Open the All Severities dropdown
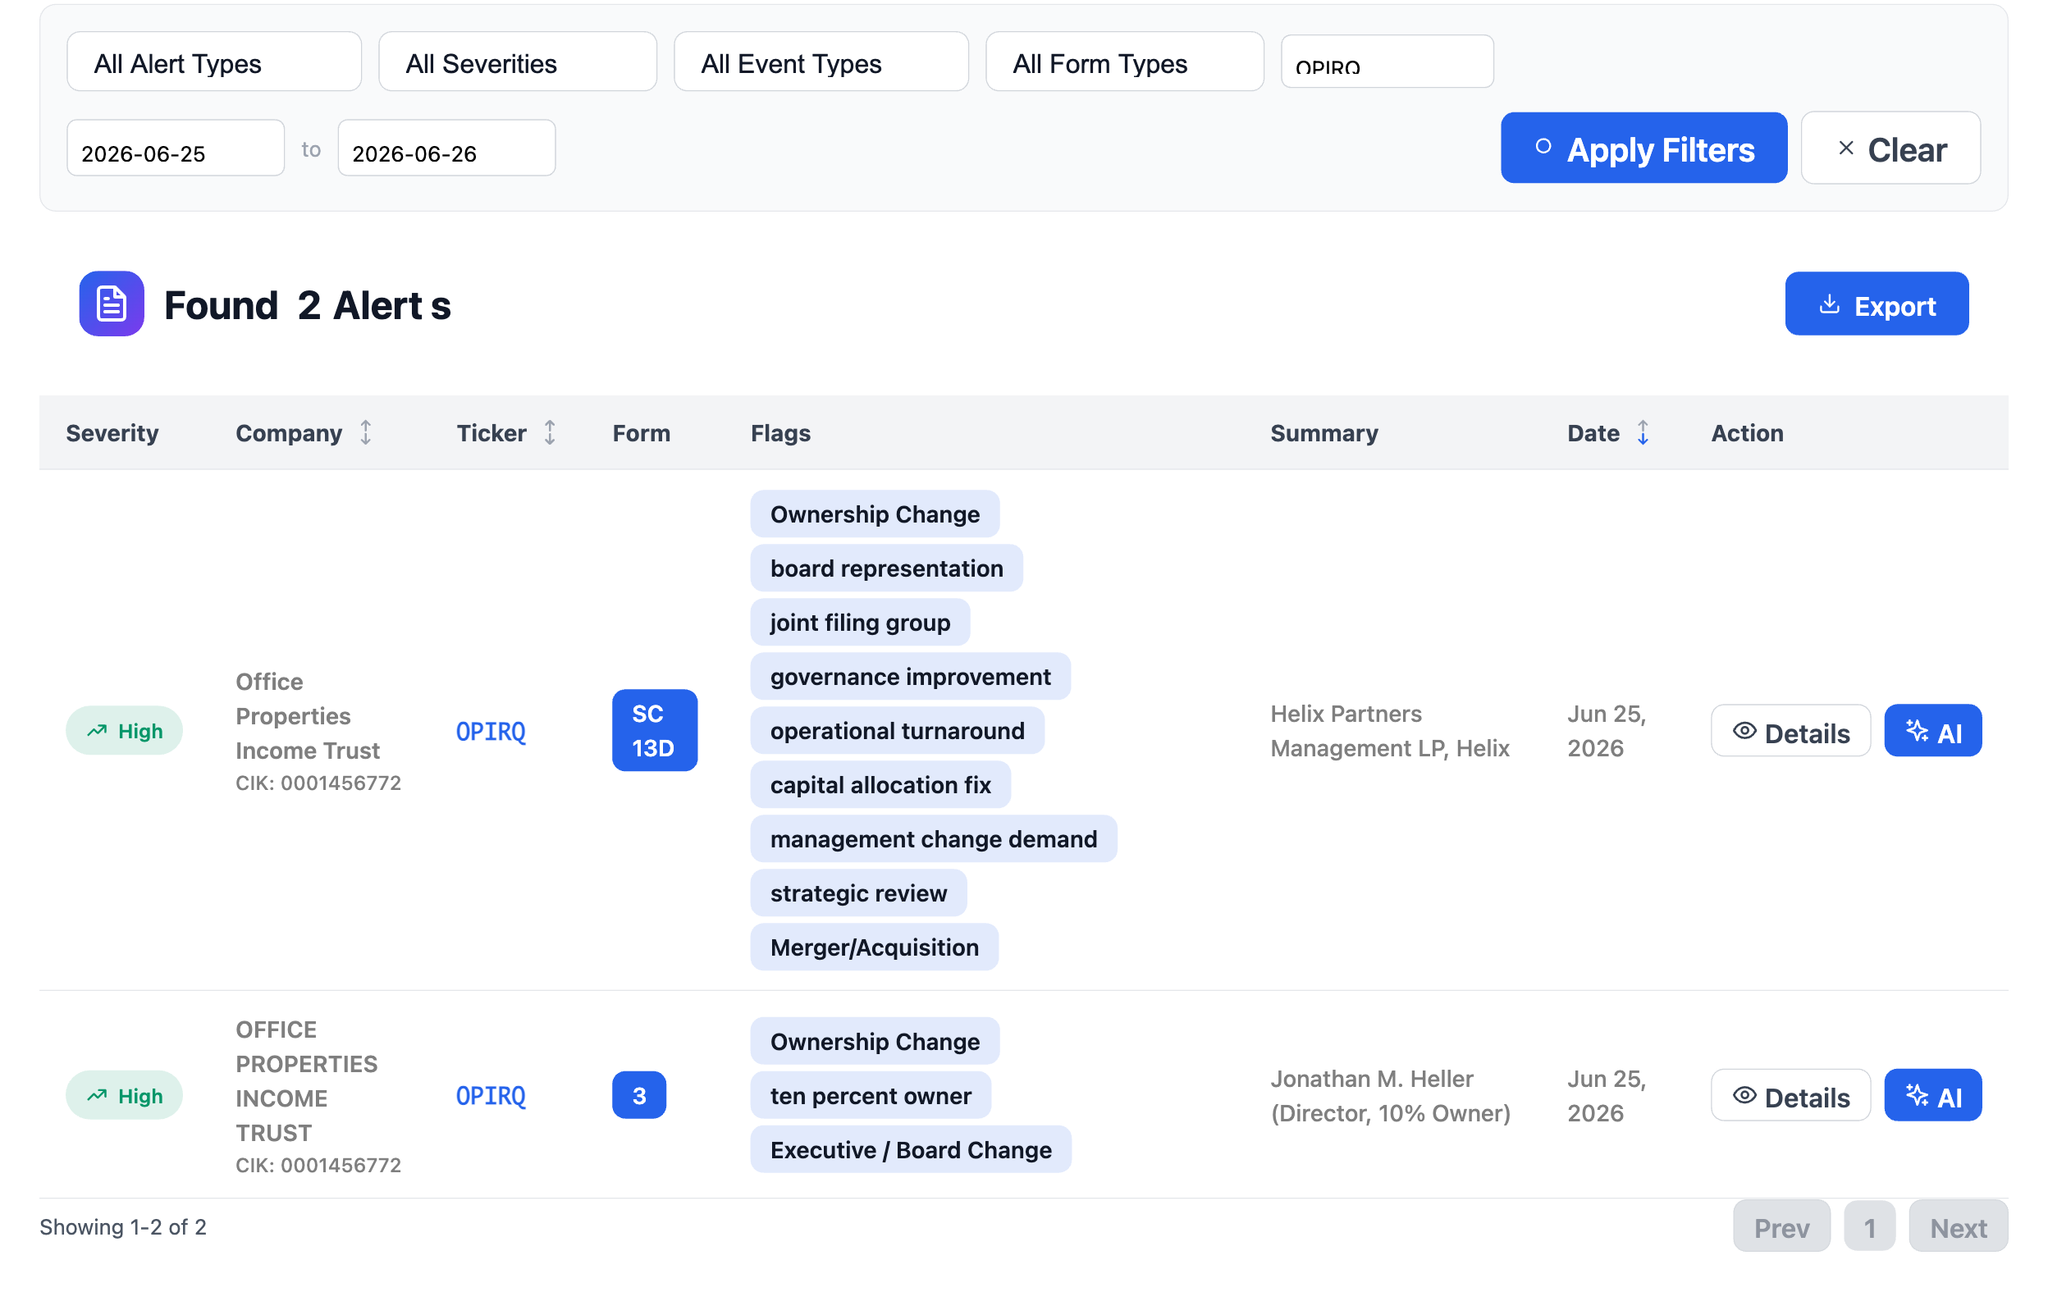The width and height of the screenshot is (2048, 1292). point(517,62)
